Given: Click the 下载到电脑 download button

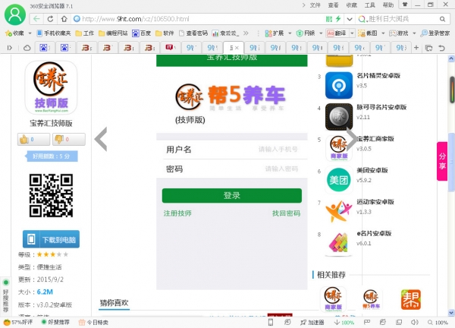Looking at the screenshot, I should 51,239.
